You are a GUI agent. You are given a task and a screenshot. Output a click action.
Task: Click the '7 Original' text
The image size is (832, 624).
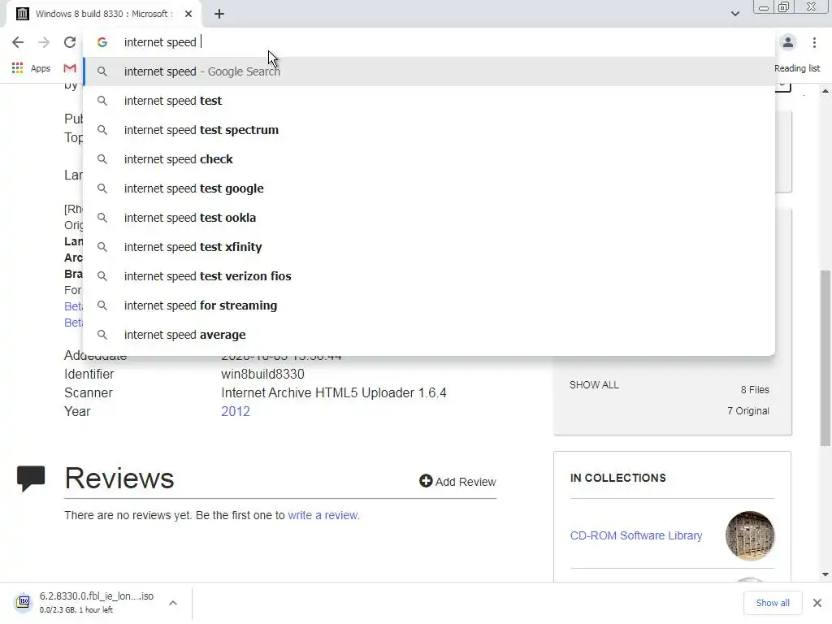748,410
